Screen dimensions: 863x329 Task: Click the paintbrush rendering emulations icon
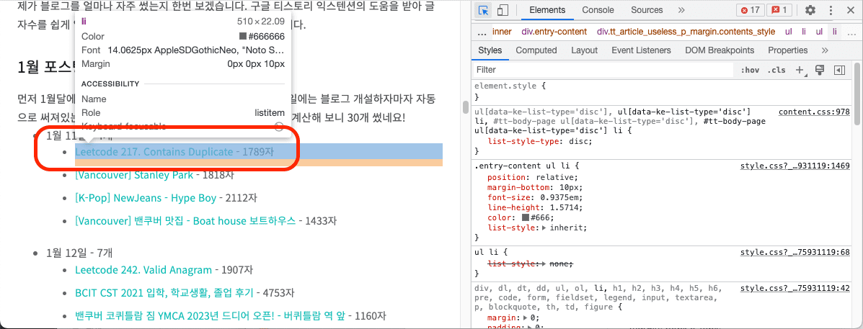[x=820, y=70]
